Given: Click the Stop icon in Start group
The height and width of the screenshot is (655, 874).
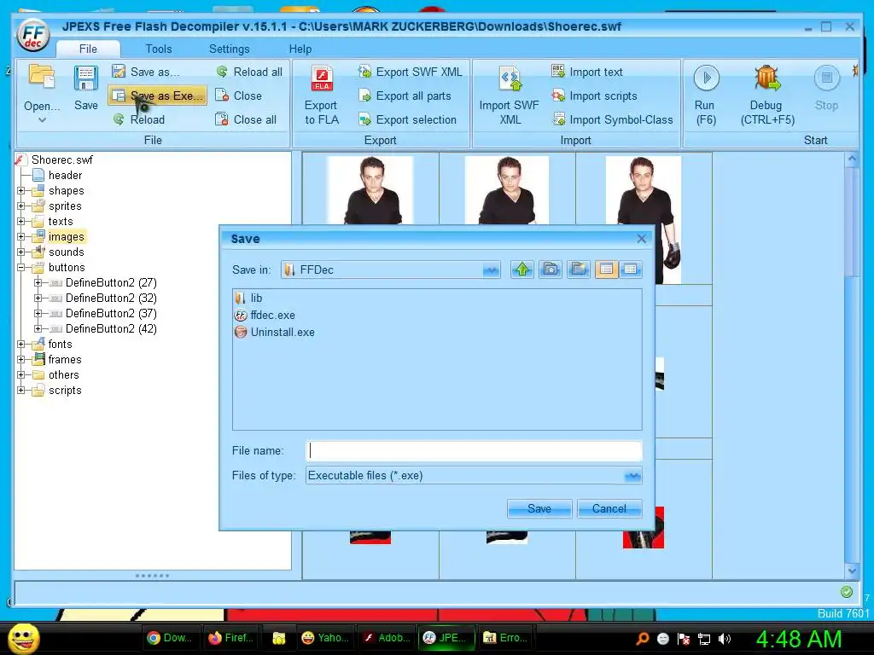Looking at the screenshot, I should pos(826,78).
